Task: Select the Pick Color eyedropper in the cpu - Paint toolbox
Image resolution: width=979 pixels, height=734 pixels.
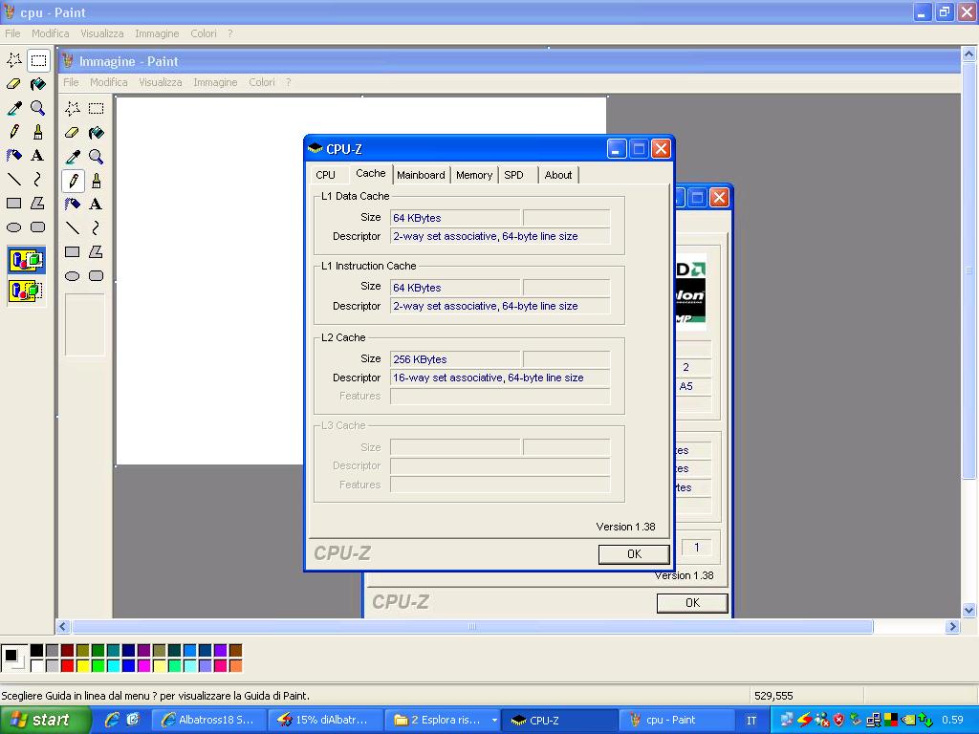Action: point(14,108)
